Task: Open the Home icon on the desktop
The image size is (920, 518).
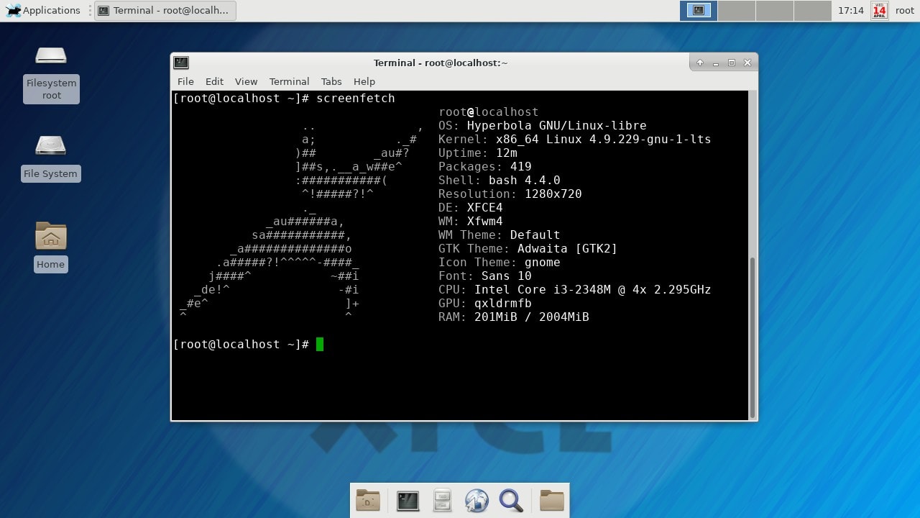Action: tap(50, 245)
